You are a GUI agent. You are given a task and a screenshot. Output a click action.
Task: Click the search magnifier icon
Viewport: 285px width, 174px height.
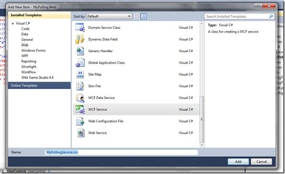(271, 16)
